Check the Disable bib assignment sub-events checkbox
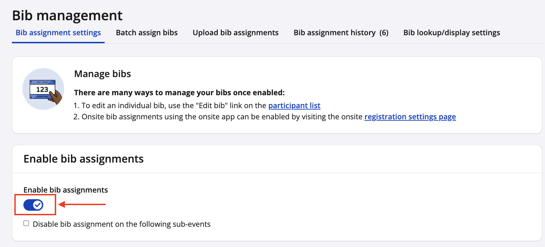545x247 pixels. pyautogui.click(x=26, y=224)
